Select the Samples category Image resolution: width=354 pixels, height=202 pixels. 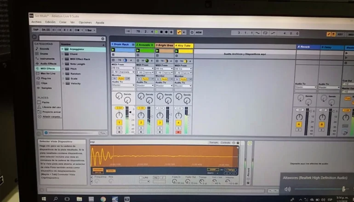tap(46, 88)
